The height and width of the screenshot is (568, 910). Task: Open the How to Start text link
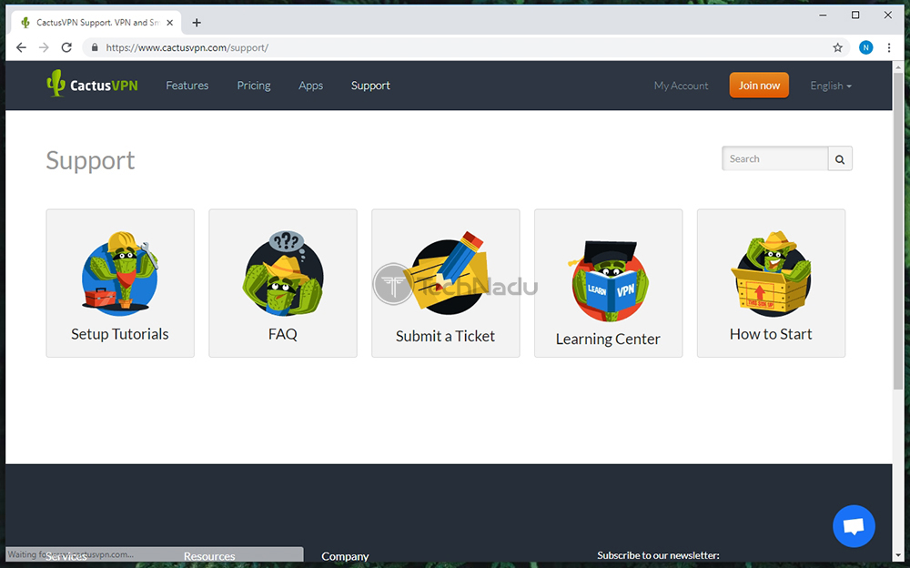(771, 334)
